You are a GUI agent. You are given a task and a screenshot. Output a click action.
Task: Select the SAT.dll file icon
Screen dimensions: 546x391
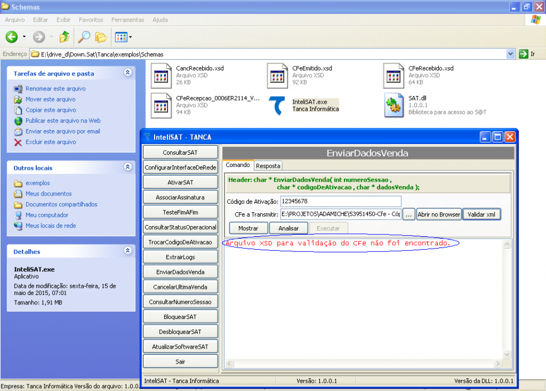394,106
